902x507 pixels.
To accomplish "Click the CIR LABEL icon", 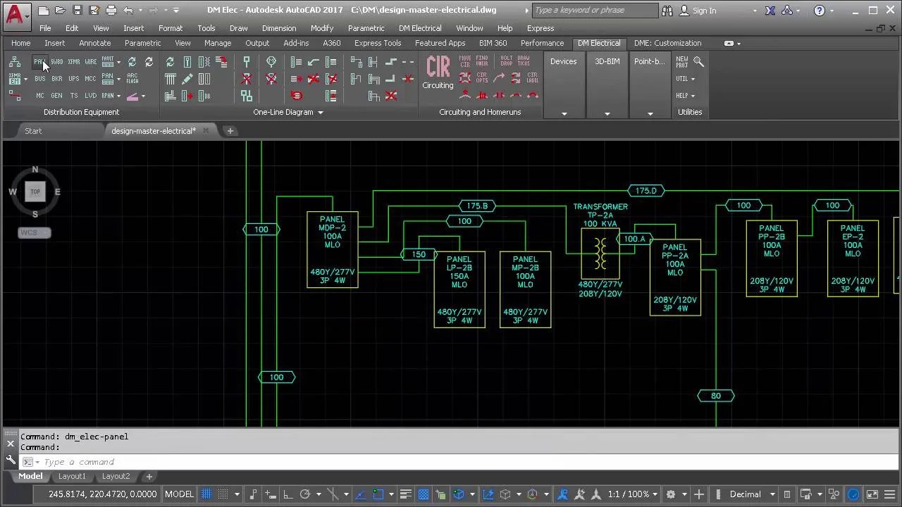I will [532, 78].
